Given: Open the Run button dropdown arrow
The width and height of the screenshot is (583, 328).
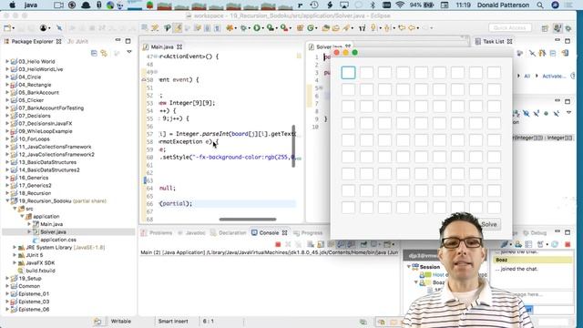Looking at the screenshot, I should 263,28.
